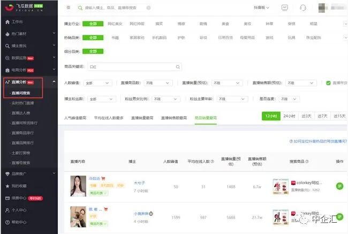Open the 粉丝男女比例 dropdown
Viewport: 348px width, 234px height.
tap(166, 99)
